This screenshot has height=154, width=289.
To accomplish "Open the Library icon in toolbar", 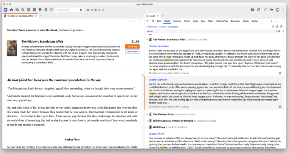I will 17,10.
